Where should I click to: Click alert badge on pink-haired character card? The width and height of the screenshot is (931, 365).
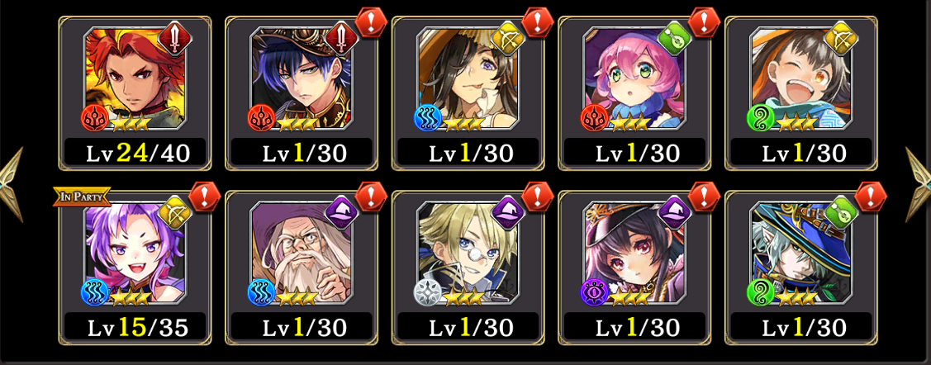point(704,22)
